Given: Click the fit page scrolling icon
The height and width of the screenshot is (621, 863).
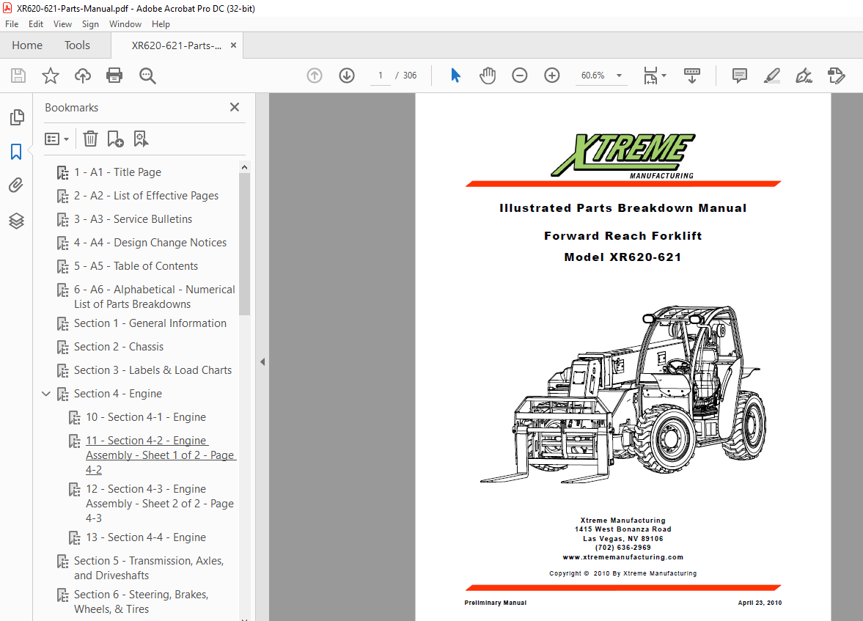Looking at the screenshot, I should (650, 76).
